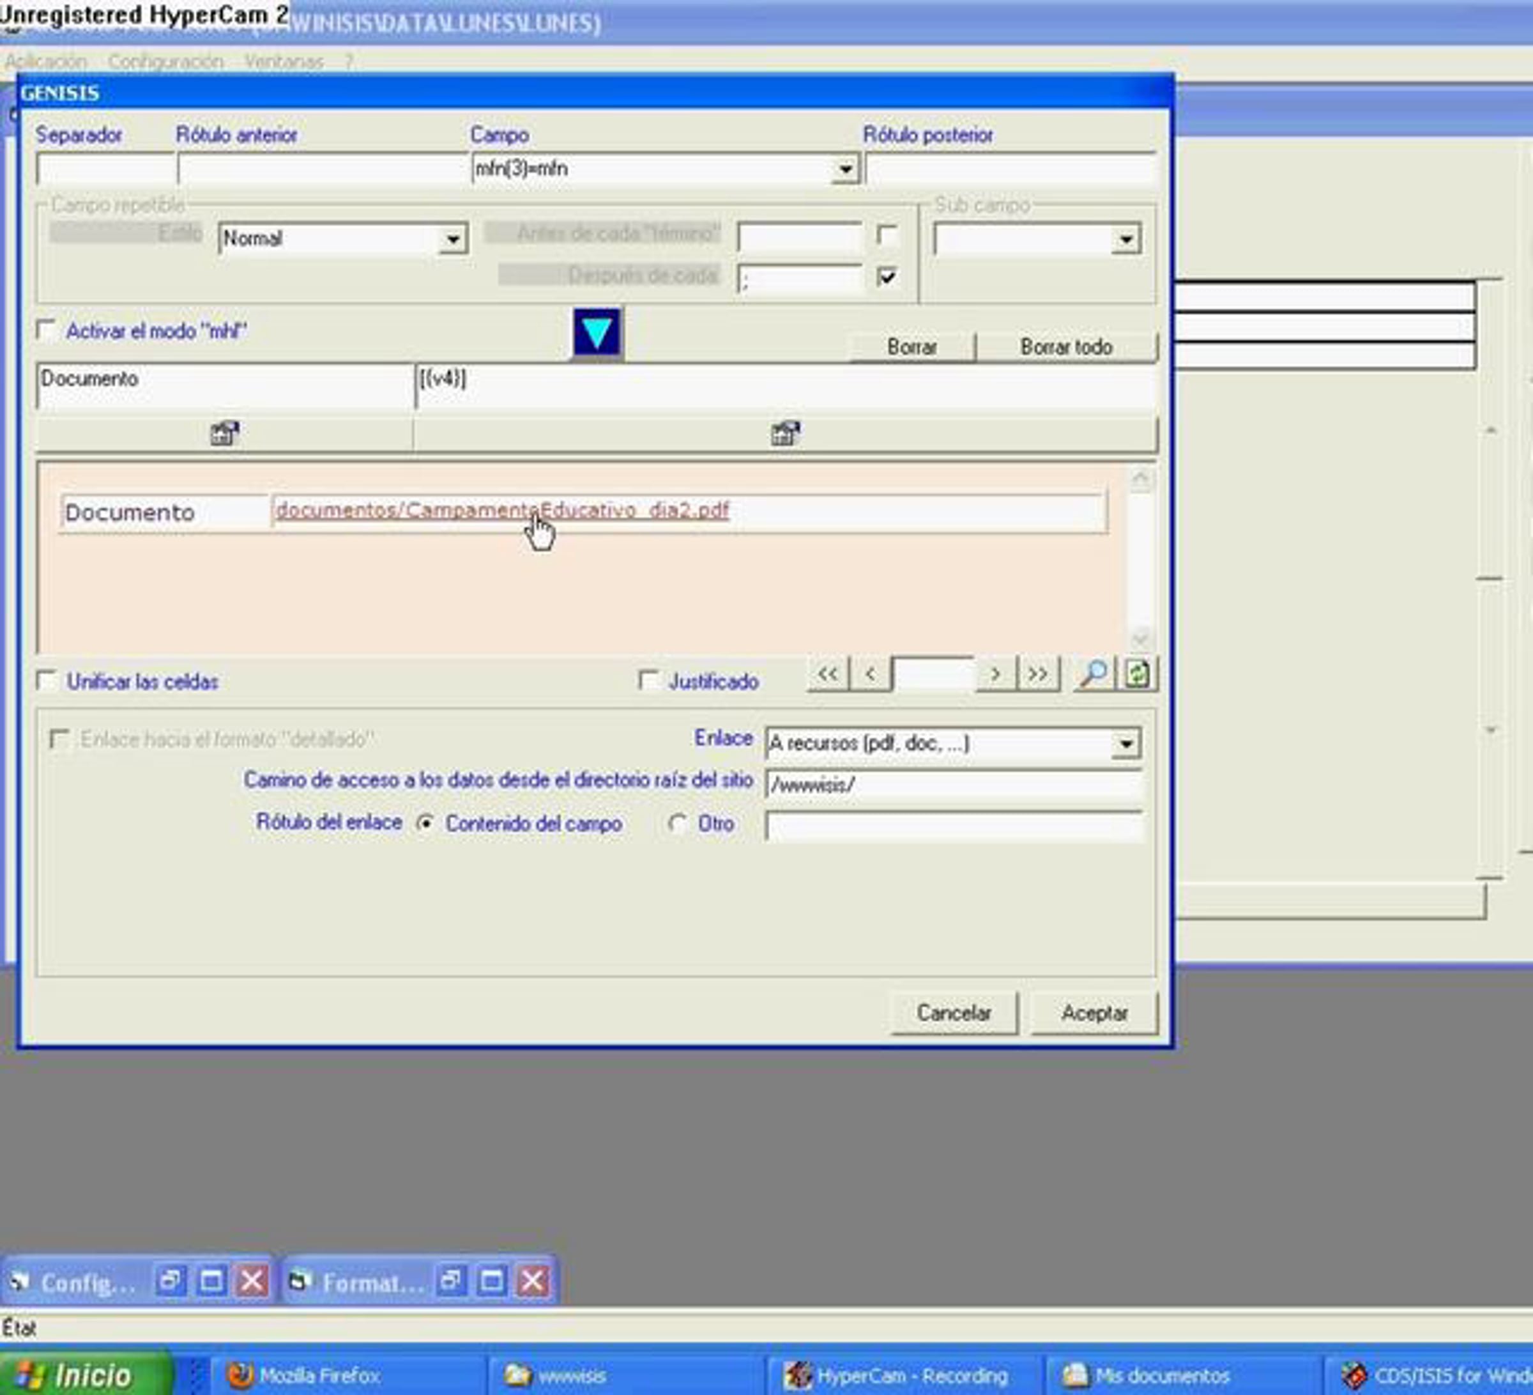Toggle the Justificado checkbox

click(x=648, y=680)
